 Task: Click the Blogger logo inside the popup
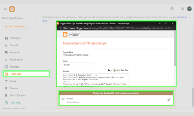(71, 34)
